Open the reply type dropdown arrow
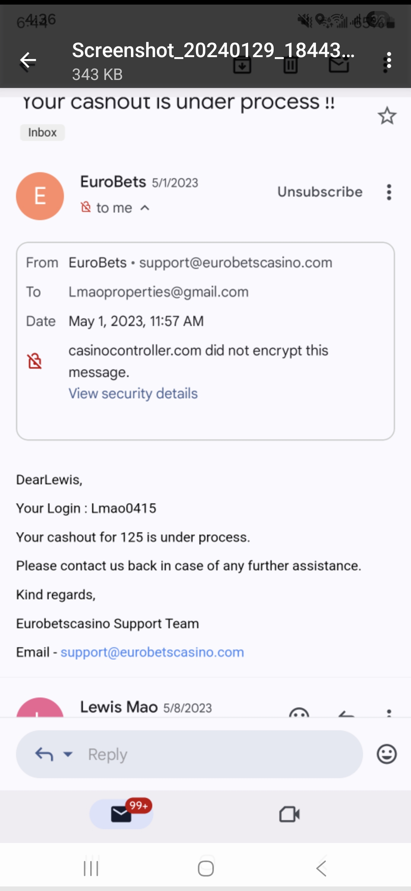This screenshot has width=411, height=891. tap(68, 754)
